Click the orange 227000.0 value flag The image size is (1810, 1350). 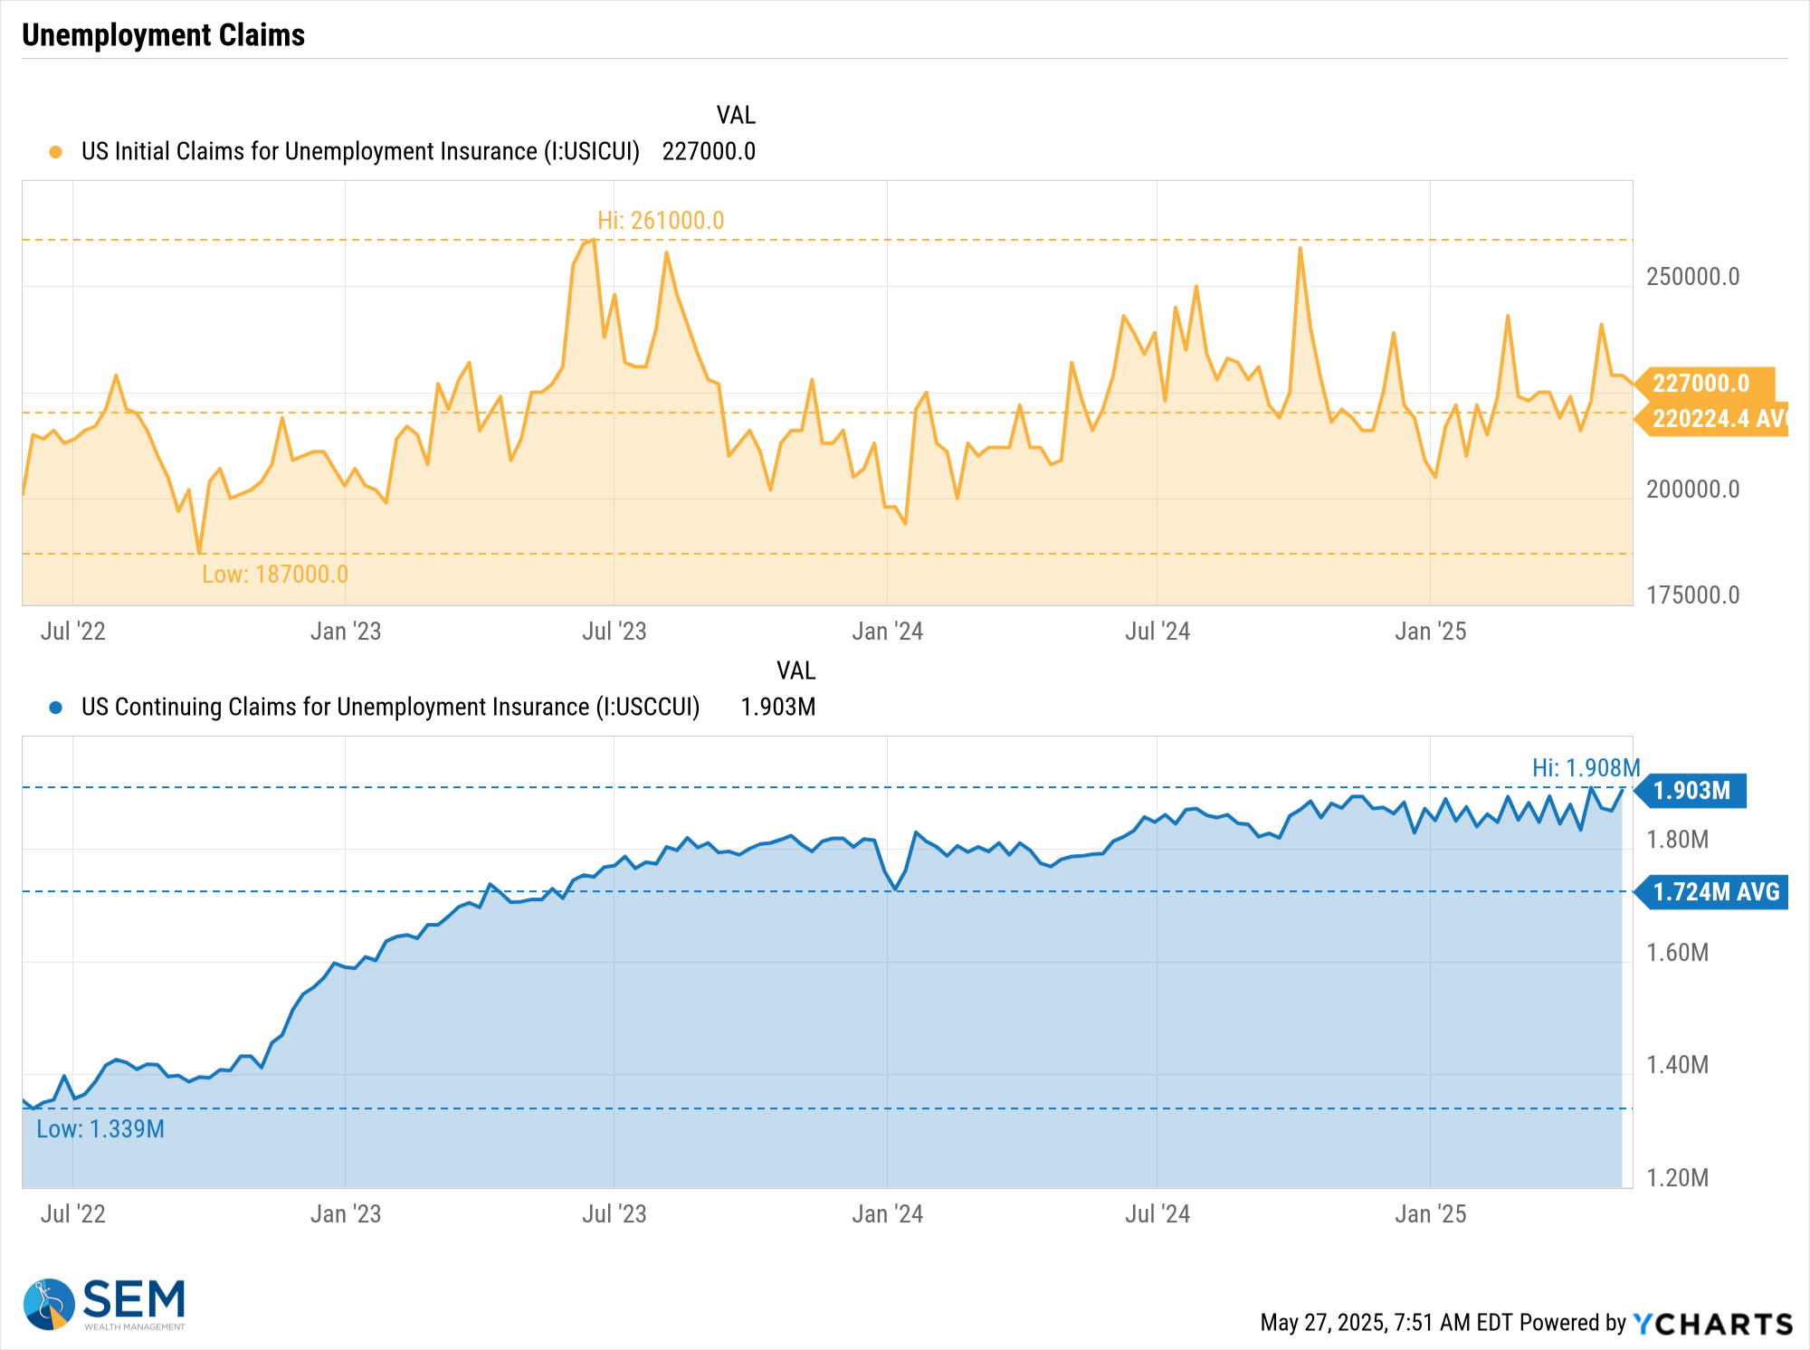point(1703,384)
